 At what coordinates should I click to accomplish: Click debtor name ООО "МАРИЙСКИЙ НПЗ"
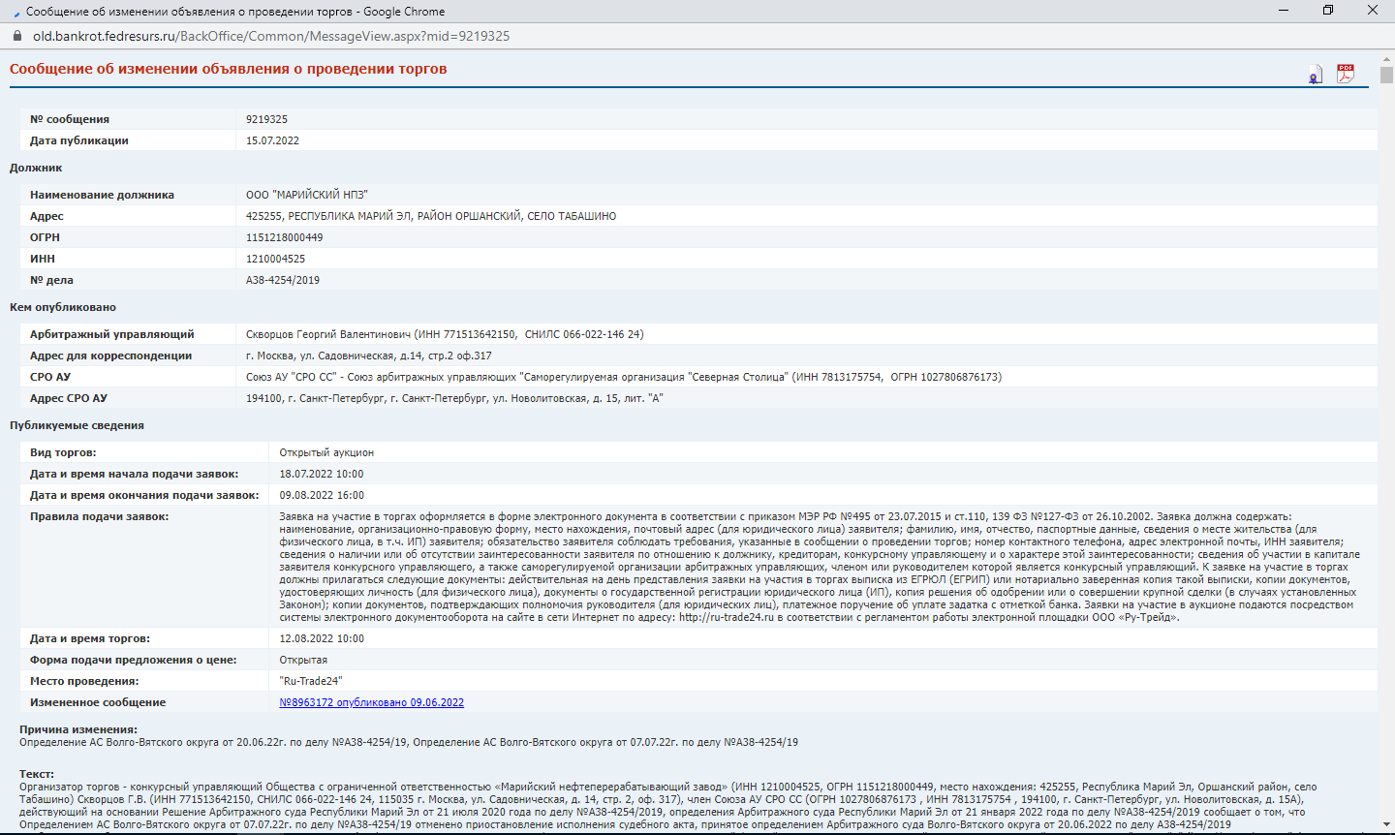tap(306, 195)
